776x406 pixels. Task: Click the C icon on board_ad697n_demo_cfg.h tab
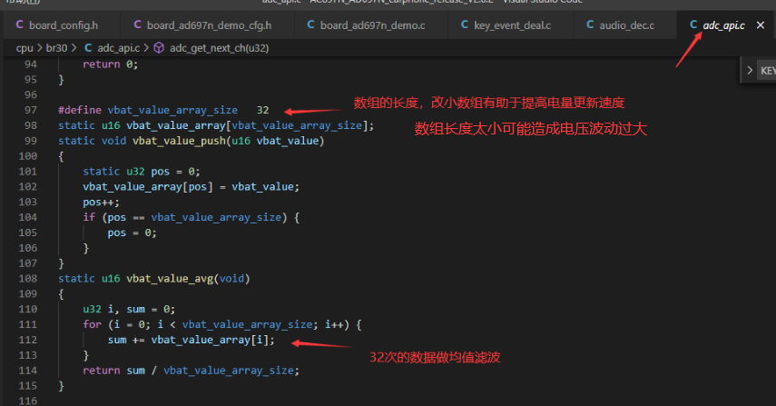pos(138,25)
